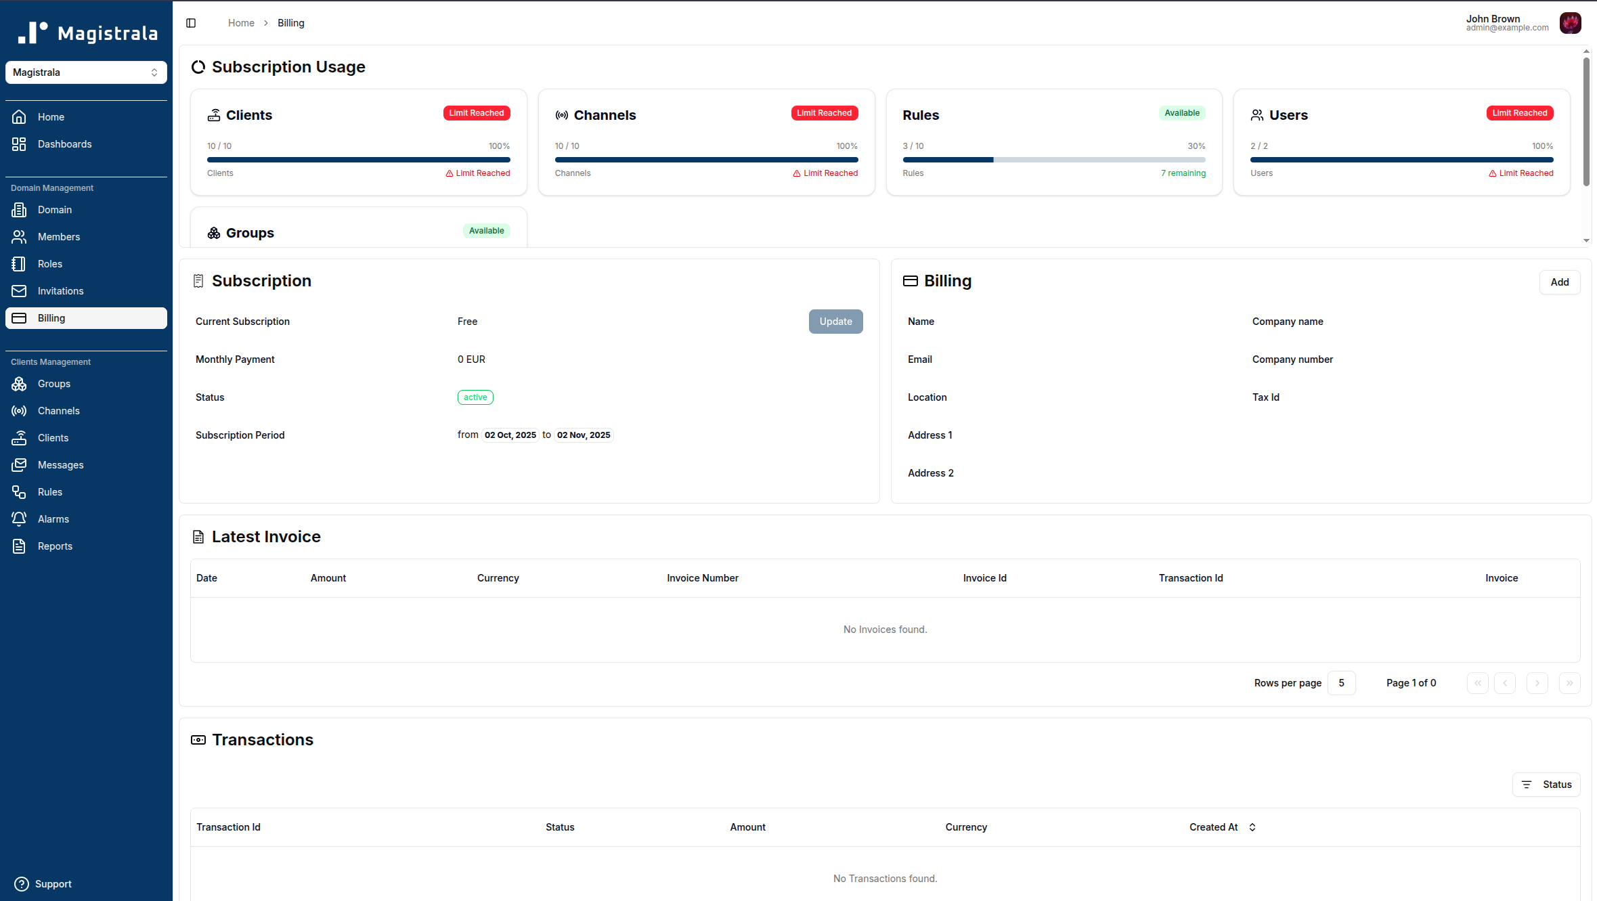Open the Messages section icon

[19, 464]
